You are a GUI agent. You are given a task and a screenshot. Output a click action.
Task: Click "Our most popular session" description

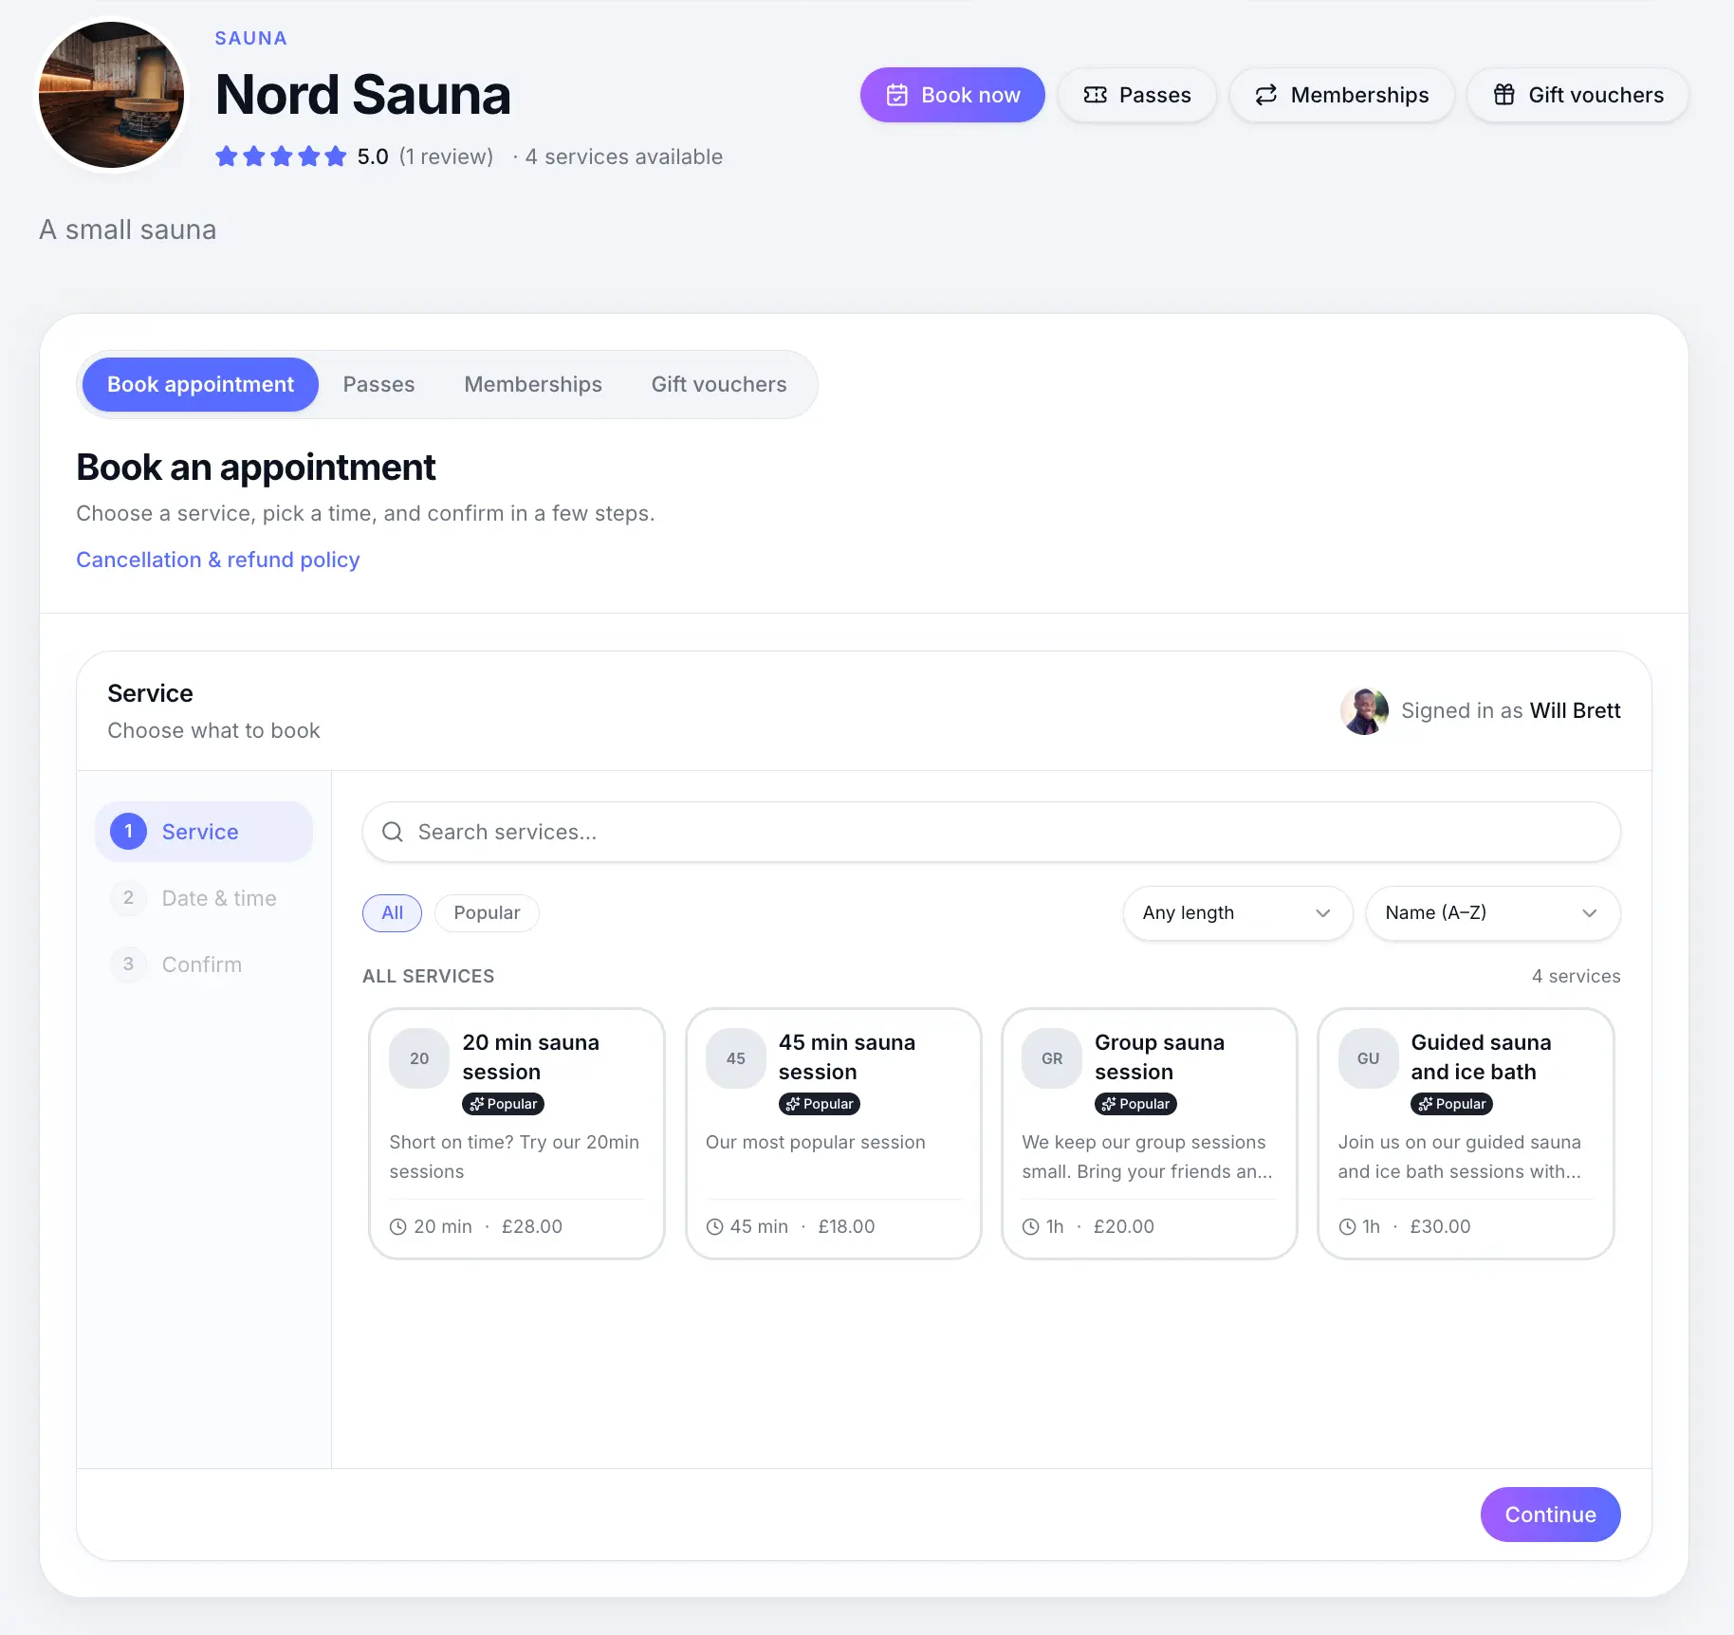click(x=815, y=1142)
